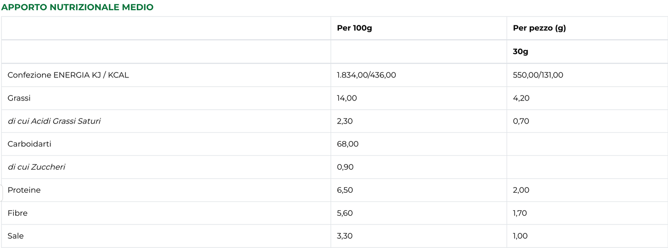Click the Confezione ENERGIA KJ / KCAL label
The image size is (668, 248).
tap(68, 75)
